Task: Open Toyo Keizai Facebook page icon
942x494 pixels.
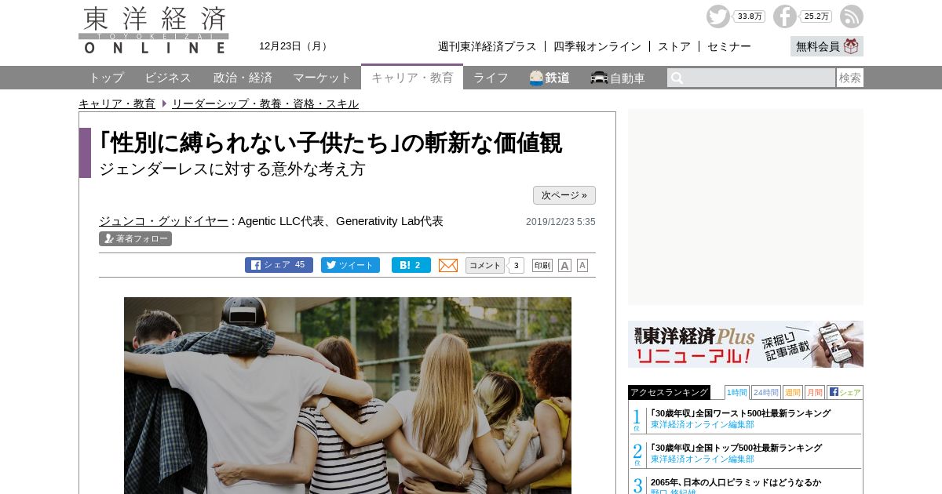Action: (x=784, y=16)
